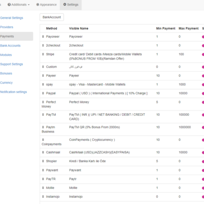Select the reorder handle for Paypal row

[x=43, y=93]
